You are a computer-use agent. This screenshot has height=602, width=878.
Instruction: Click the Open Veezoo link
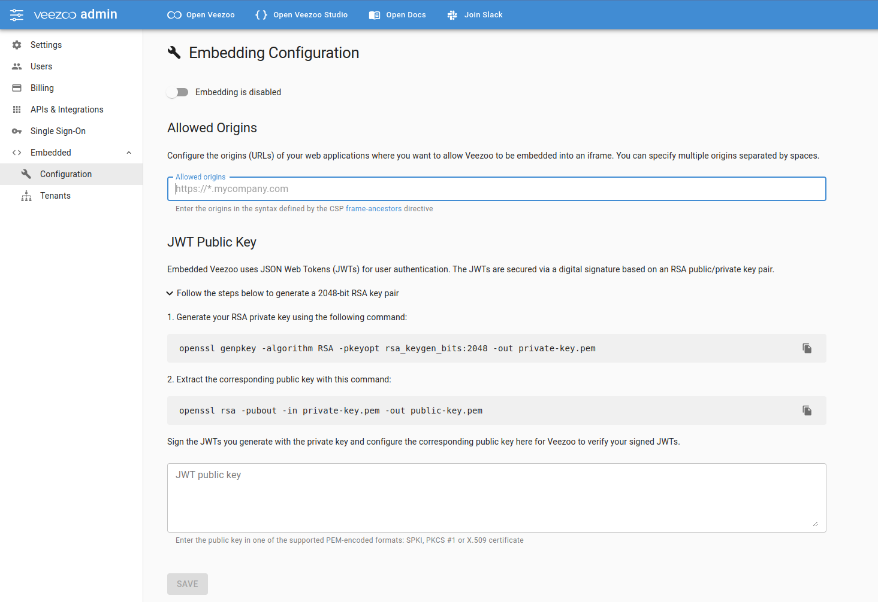[x=201, y=15]
